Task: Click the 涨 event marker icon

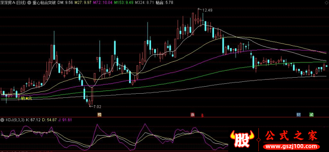Action: click(x=192, y=115)
